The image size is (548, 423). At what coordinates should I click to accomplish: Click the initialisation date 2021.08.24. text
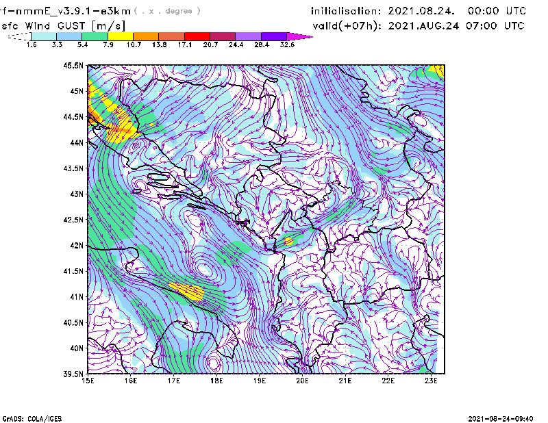(x=421, y=11)
